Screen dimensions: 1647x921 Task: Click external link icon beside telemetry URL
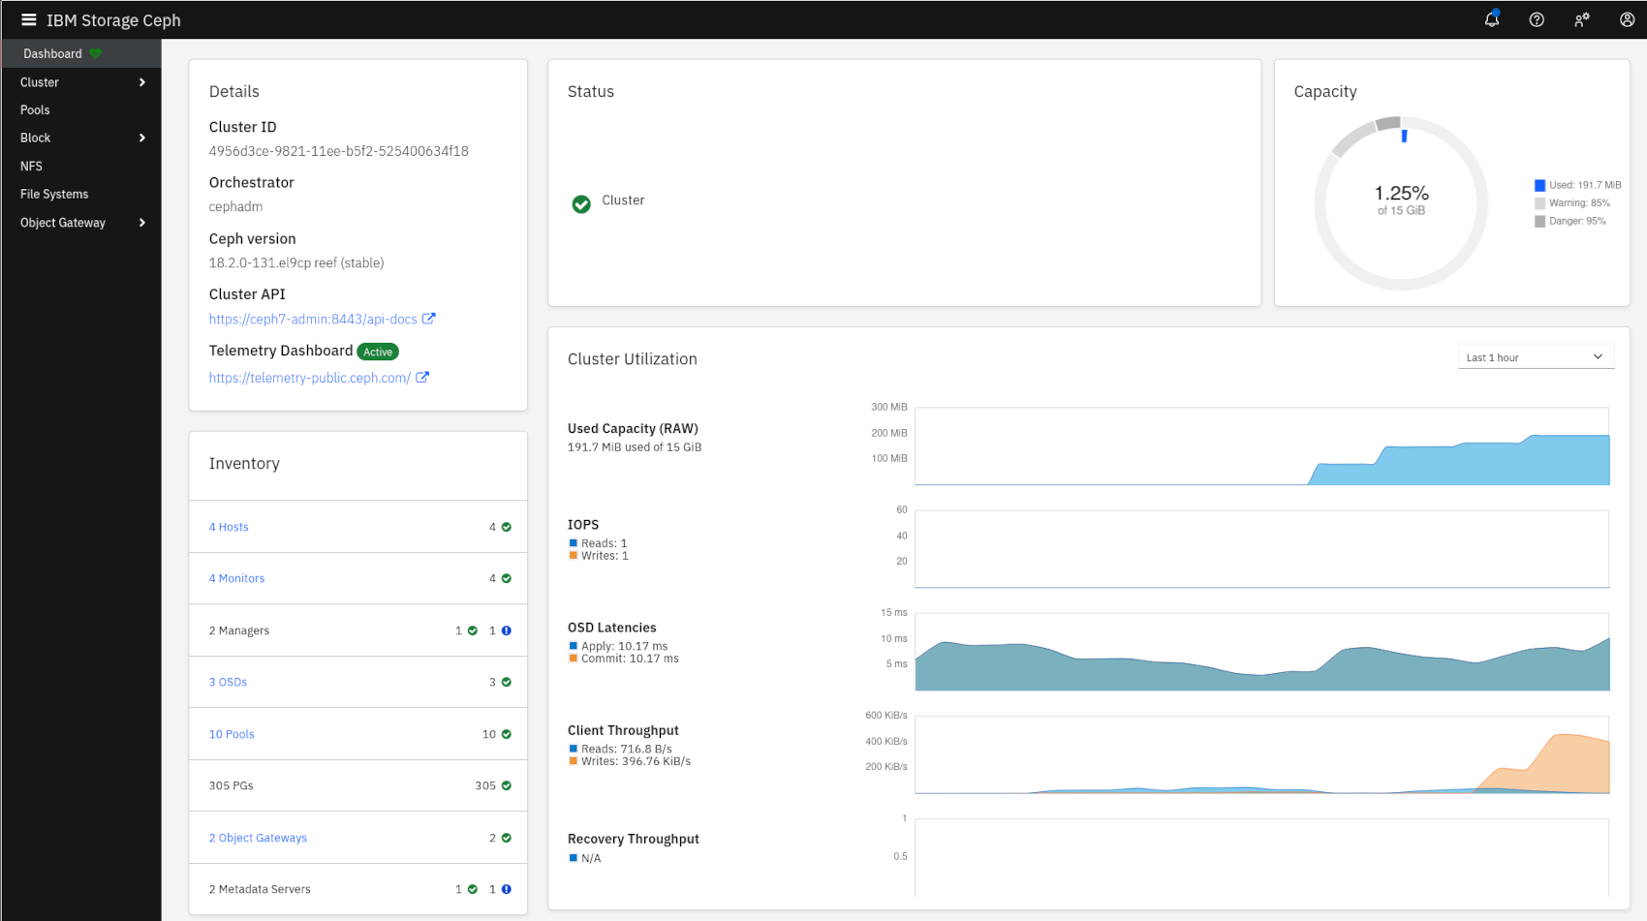[422, 377]
